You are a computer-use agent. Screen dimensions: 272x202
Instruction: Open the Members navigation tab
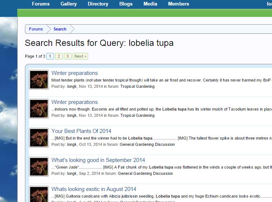point(178,4)
